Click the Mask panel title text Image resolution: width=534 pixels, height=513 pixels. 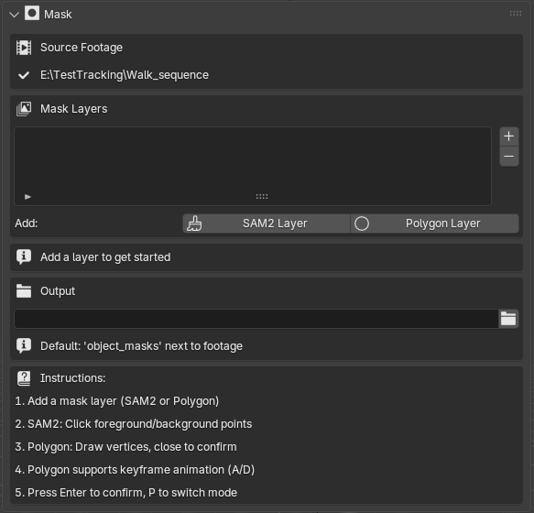[58, 15]
